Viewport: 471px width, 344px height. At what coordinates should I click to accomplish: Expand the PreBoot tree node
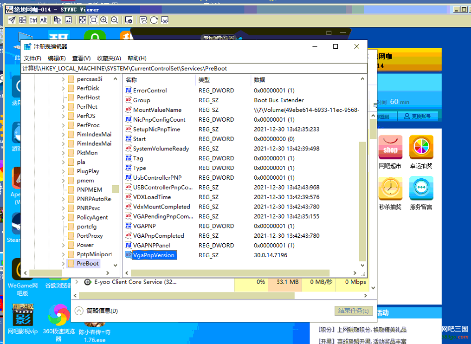pyautogui.click(x=63, y=264)
